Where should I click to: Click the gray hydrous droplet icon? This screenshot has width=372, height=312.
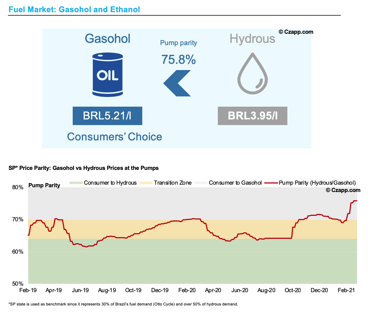click(252, 73)
